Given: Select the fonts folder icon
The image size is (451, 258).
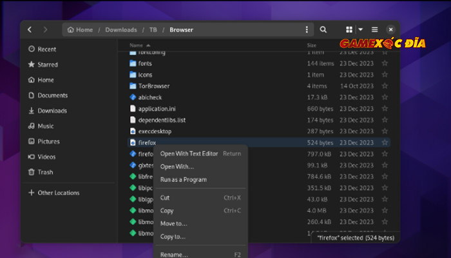Looking at the screenshot, I should [x=133, y=63].
